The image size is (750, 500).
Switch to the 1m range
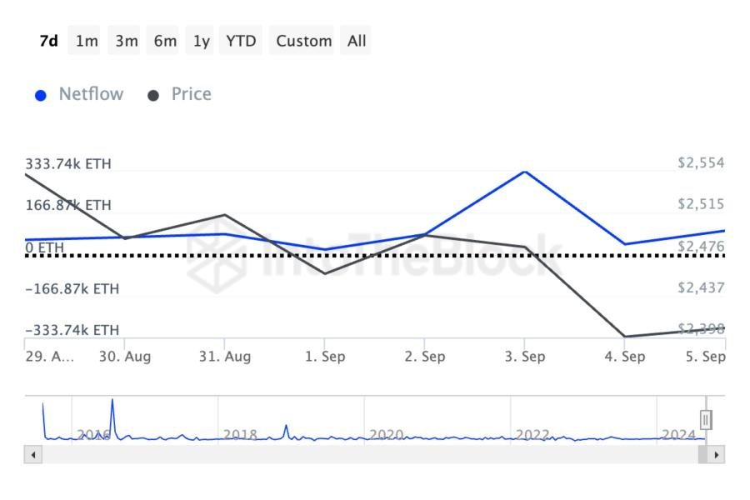87,41
